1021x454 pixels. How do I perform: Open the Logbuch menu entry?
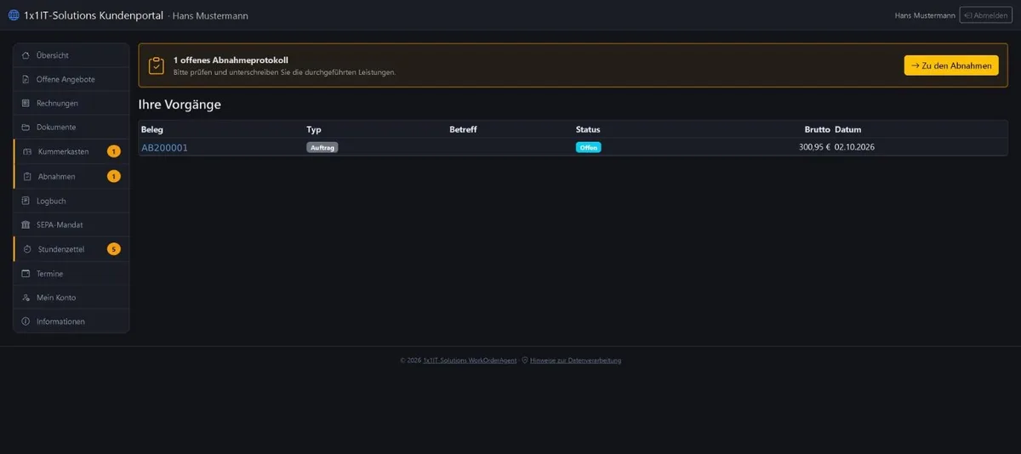pyautogui.click(x=71, y=201)
